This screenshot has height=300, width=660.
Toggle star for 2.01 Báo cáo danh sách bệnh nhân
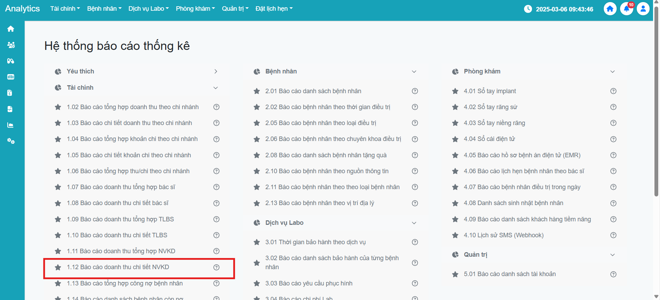[257, 91]
